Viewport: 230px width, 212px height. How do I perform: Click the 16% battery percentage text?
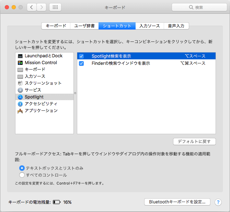coord(67,202)
